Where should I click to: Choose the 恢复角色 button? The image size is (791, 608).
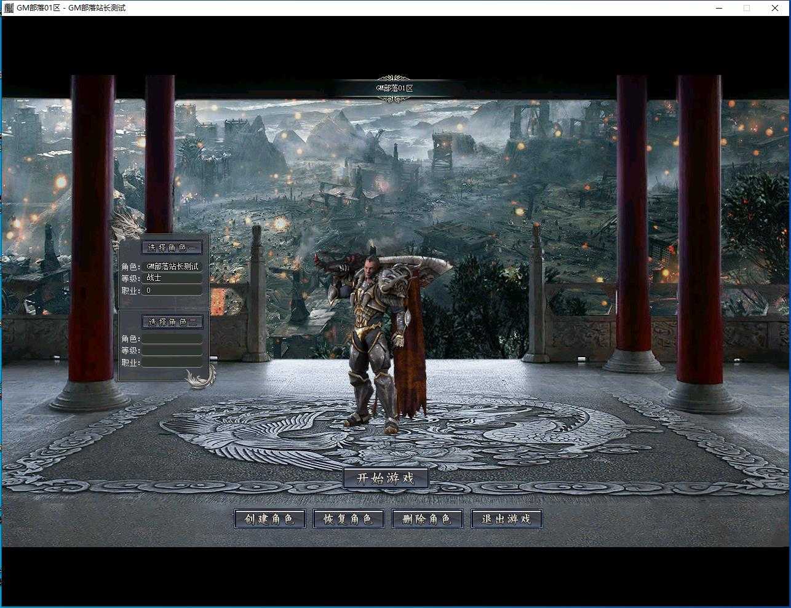coord(348,519)
